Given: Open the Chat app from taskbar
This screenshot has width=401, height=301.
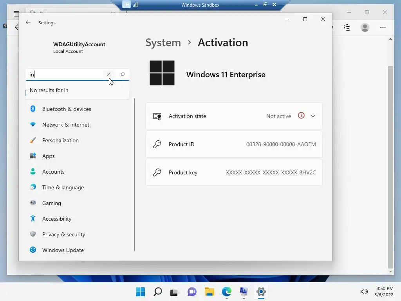Looking at the screenshot, I should pos(192,292).
